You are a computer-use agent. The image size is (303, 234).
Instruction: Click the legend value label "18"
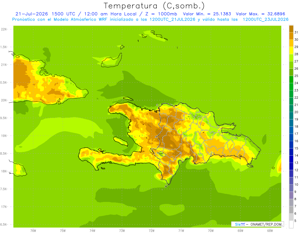point(296,126)
